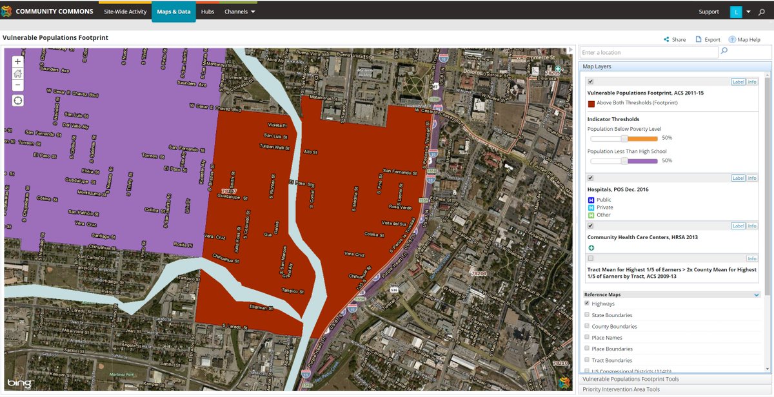Toggle Hospitals layer checkbox
Image resolution: width=774 pixels, height=397 pixels.
pyautogui.click(x=591, y=178)
